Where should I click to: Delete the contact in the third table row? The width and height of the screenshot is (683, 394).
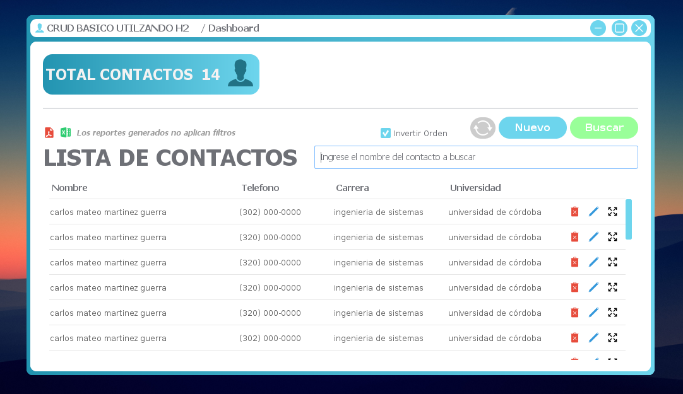pyautogui.click(x=574, y=262)
